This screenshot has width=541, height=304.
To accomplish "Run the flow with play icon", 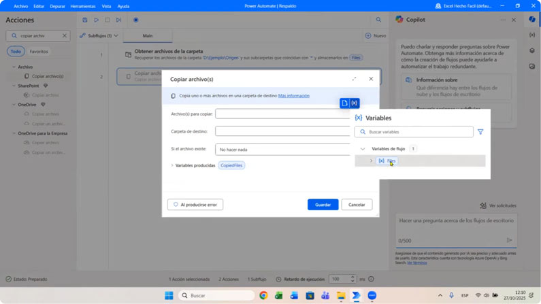I will point(96,20).
